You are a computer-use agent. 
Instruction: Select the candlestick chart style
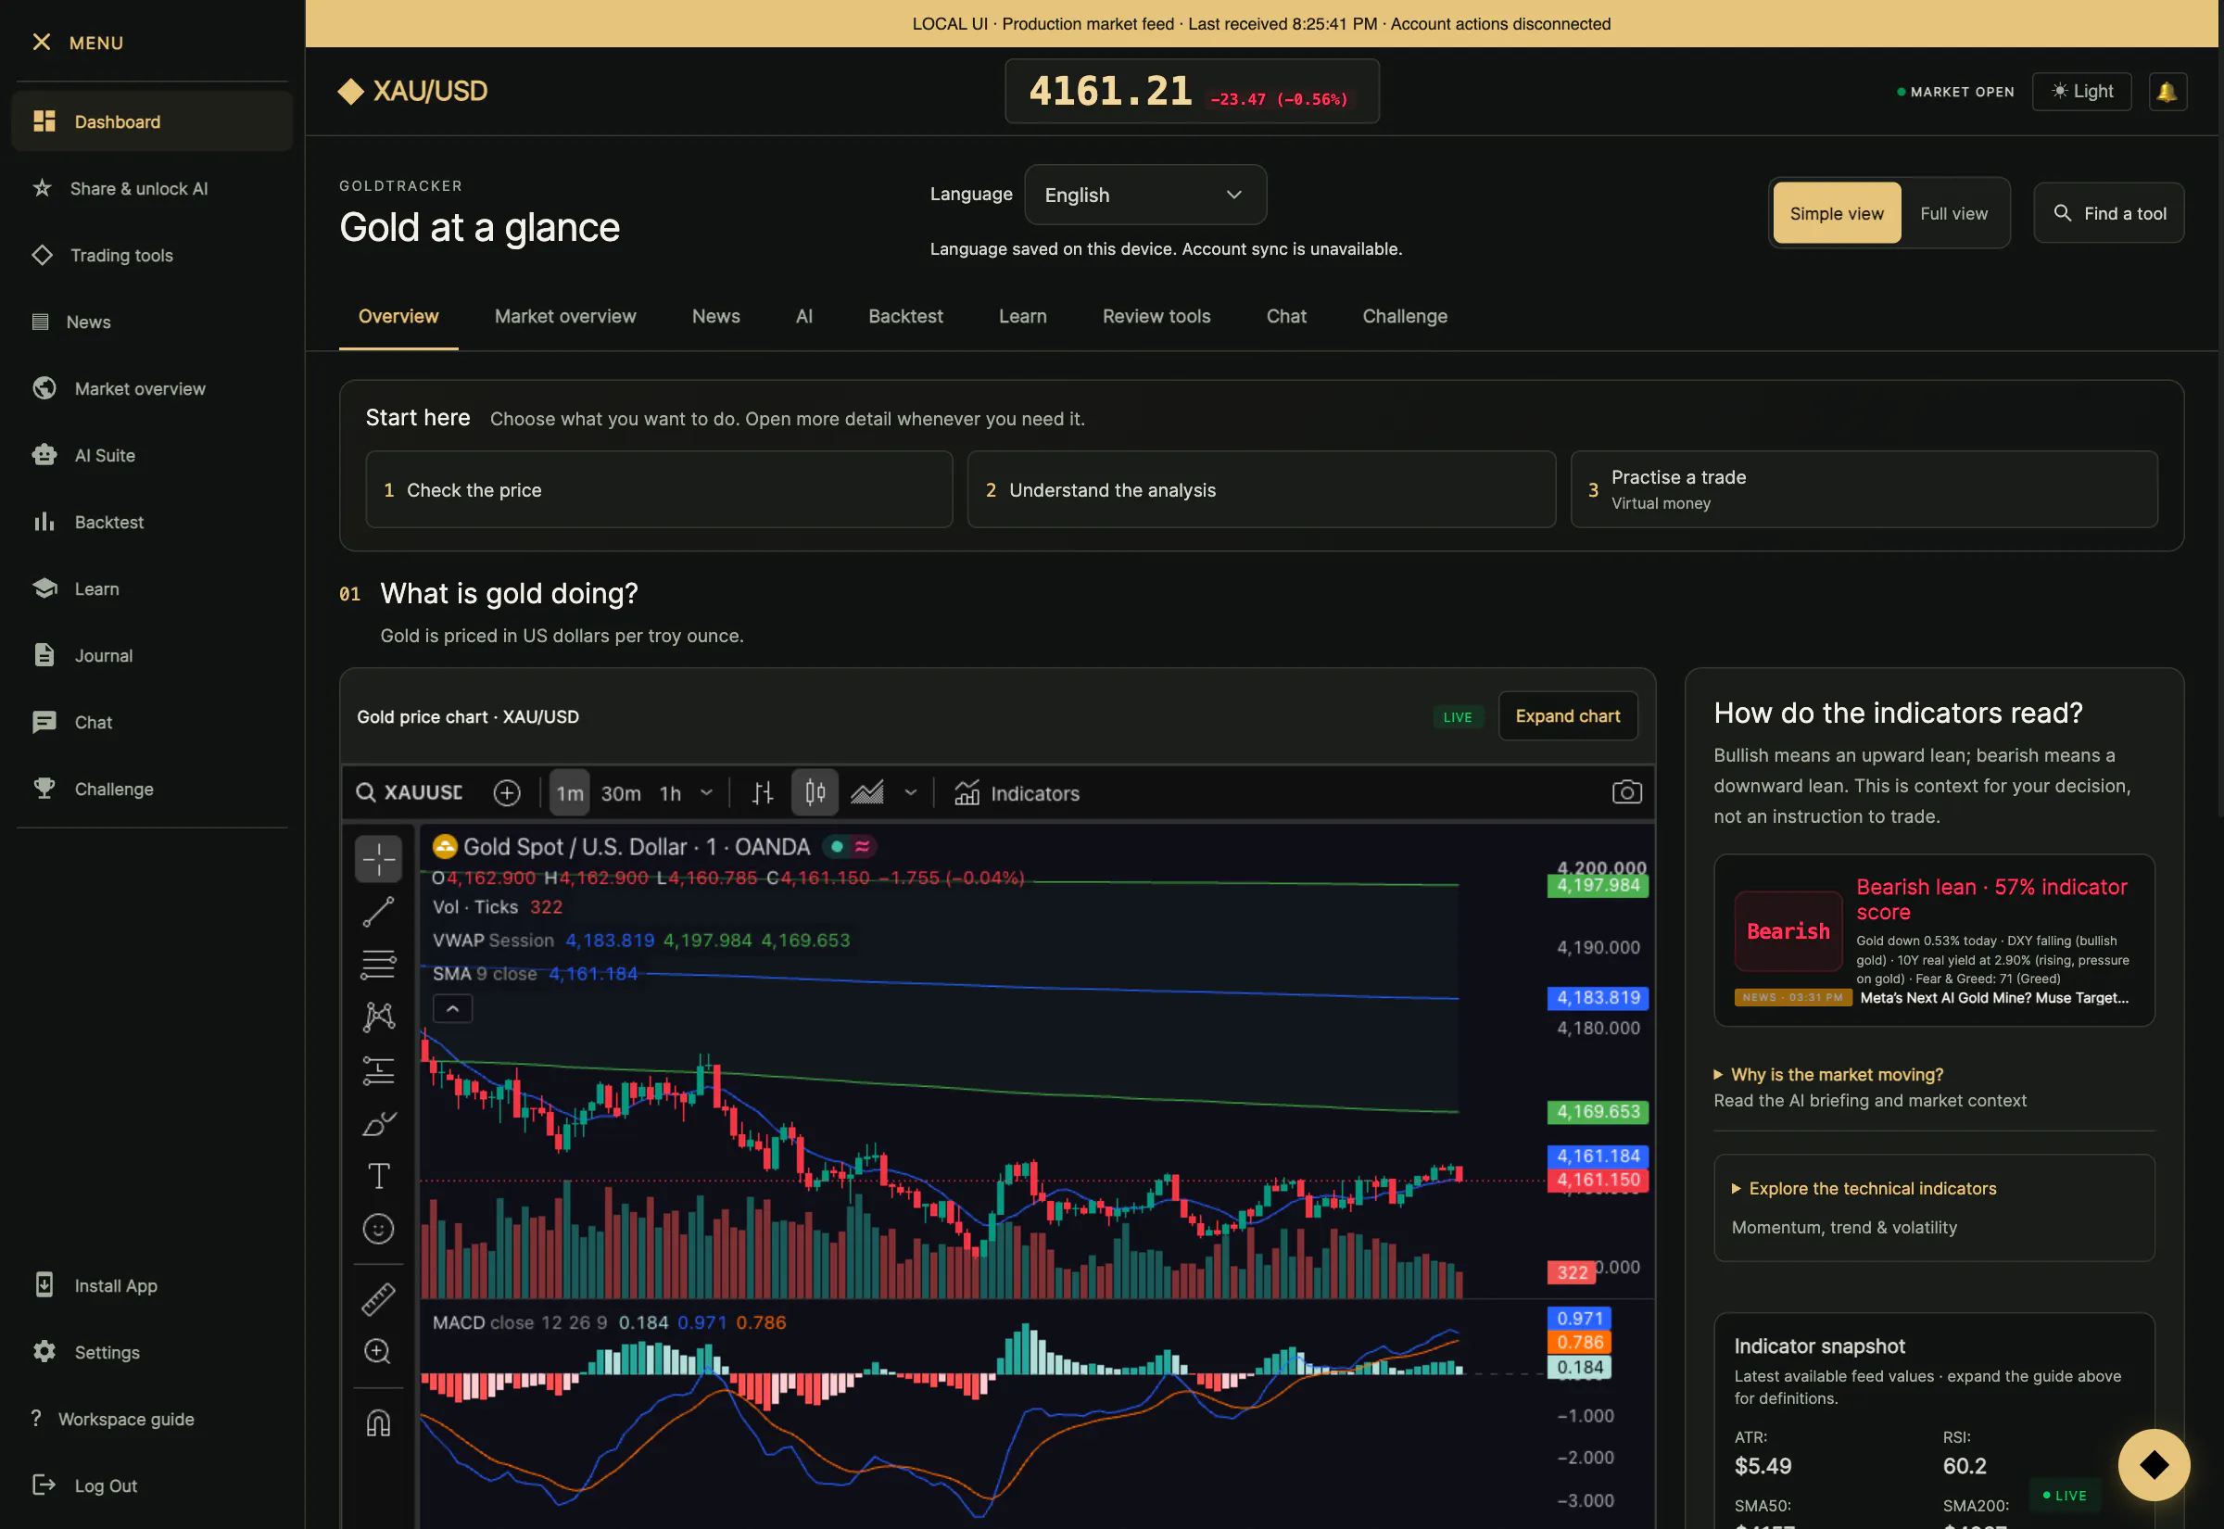pyautogui.click(x=815, y=792)
